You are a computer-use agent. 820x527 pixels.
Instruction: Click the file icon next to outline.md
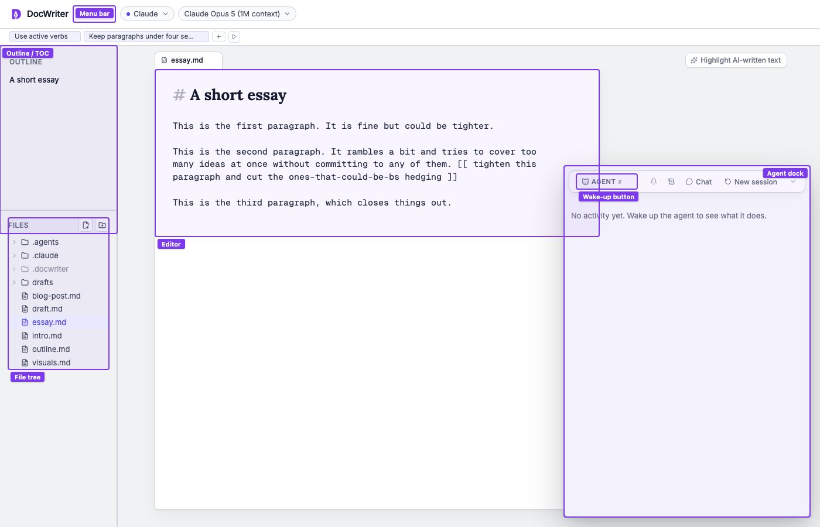(x=25, y=350)
